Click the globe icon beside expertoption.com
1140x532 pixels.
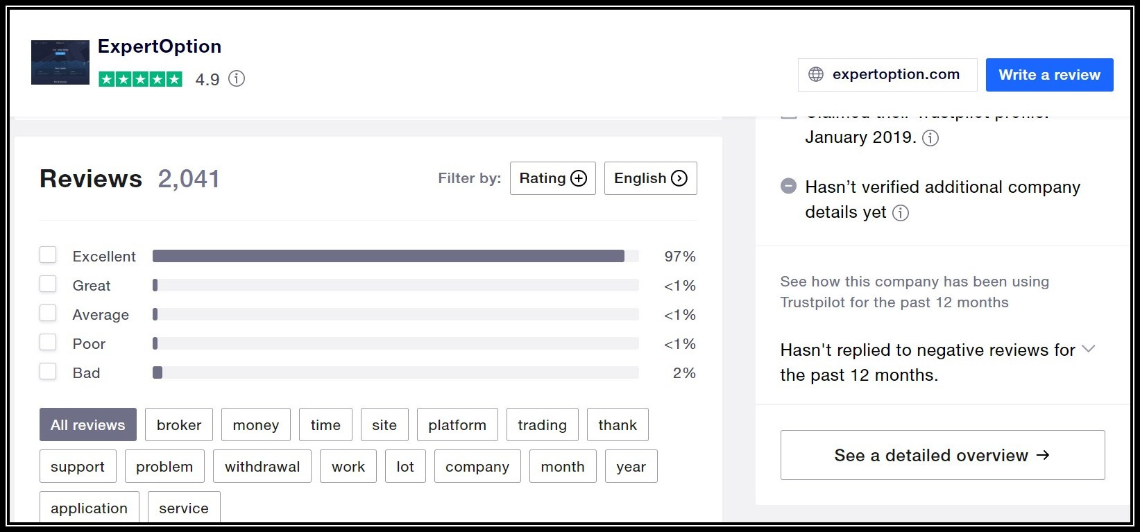point(817,74)
